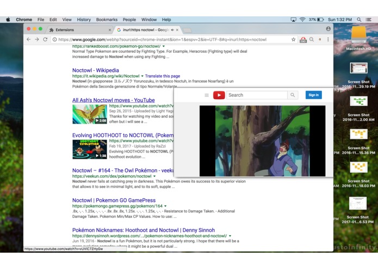Screen dimensions: 378x269
Task: Click the Chrome profile avatar icon
Action: point(328,29)
